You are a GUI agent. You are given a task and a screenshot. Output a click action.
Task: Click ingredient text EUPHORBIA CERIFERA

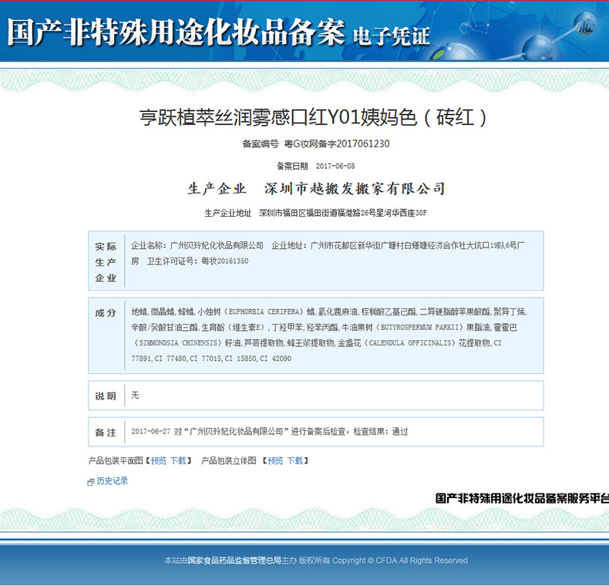(264, 312)
